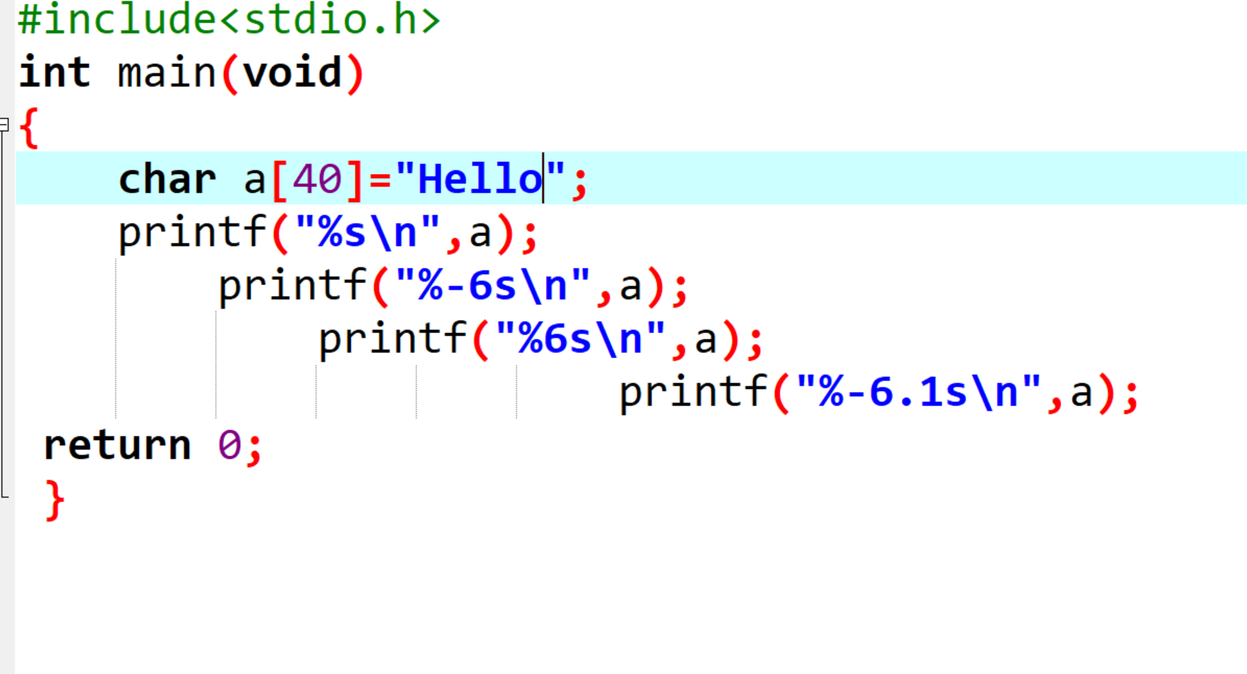Click the 'char' keyword
The image size is (1247, 674).
pos(167,179)
